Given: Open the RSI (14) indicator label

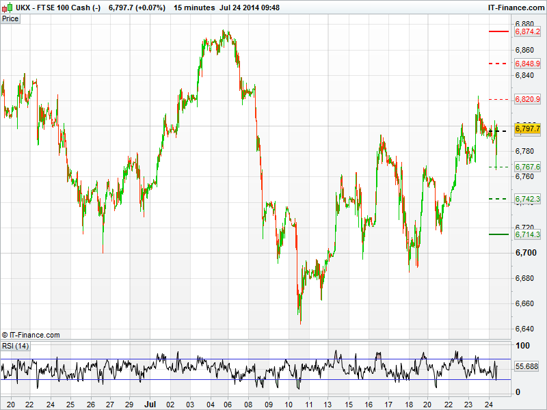Looking at the screenshot, I should tap(15, 346).
